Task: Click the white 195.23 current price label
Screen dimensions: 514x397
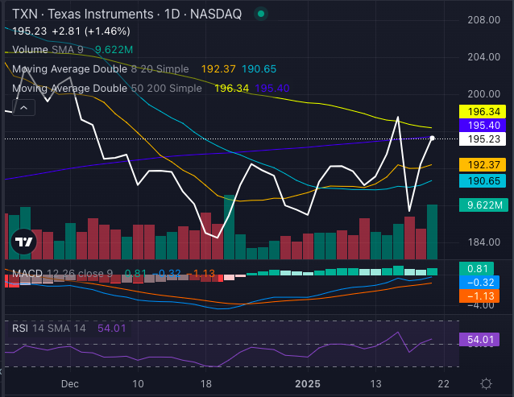Action: tap(479, 139)
